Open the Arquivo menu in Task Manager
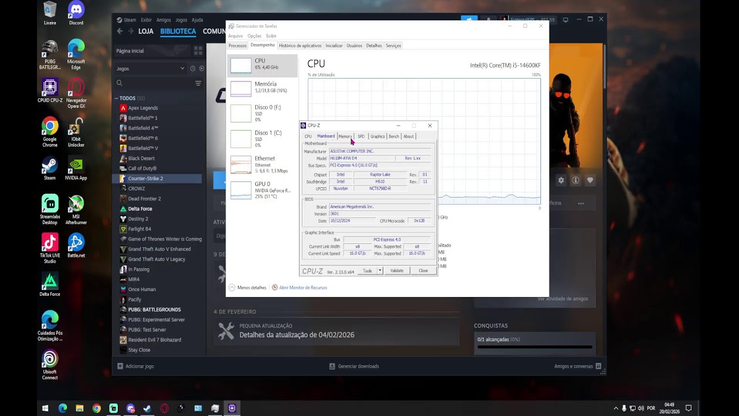739x416 pixels. click(236, 36)
